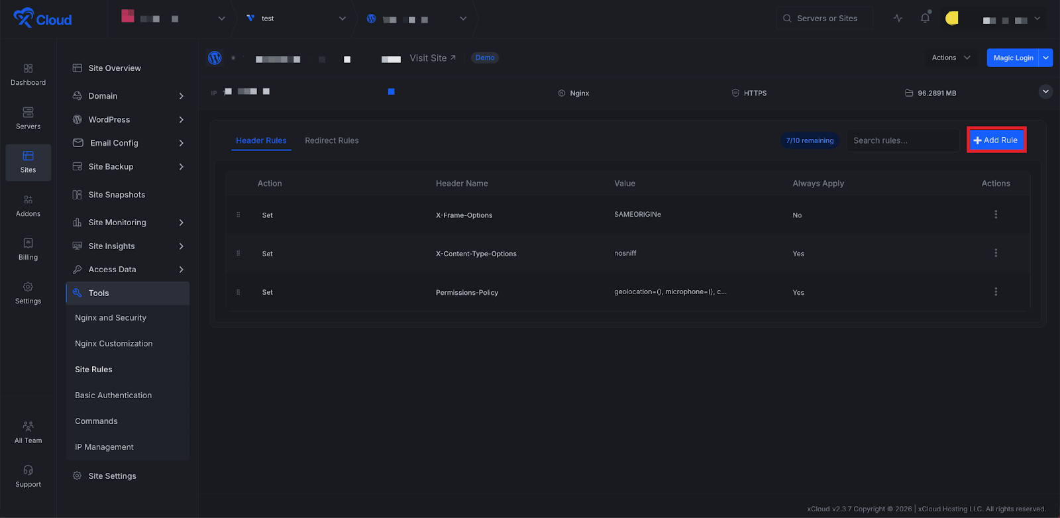
Task: Focus the Search rules input field
Action: (x=902, y=140)
